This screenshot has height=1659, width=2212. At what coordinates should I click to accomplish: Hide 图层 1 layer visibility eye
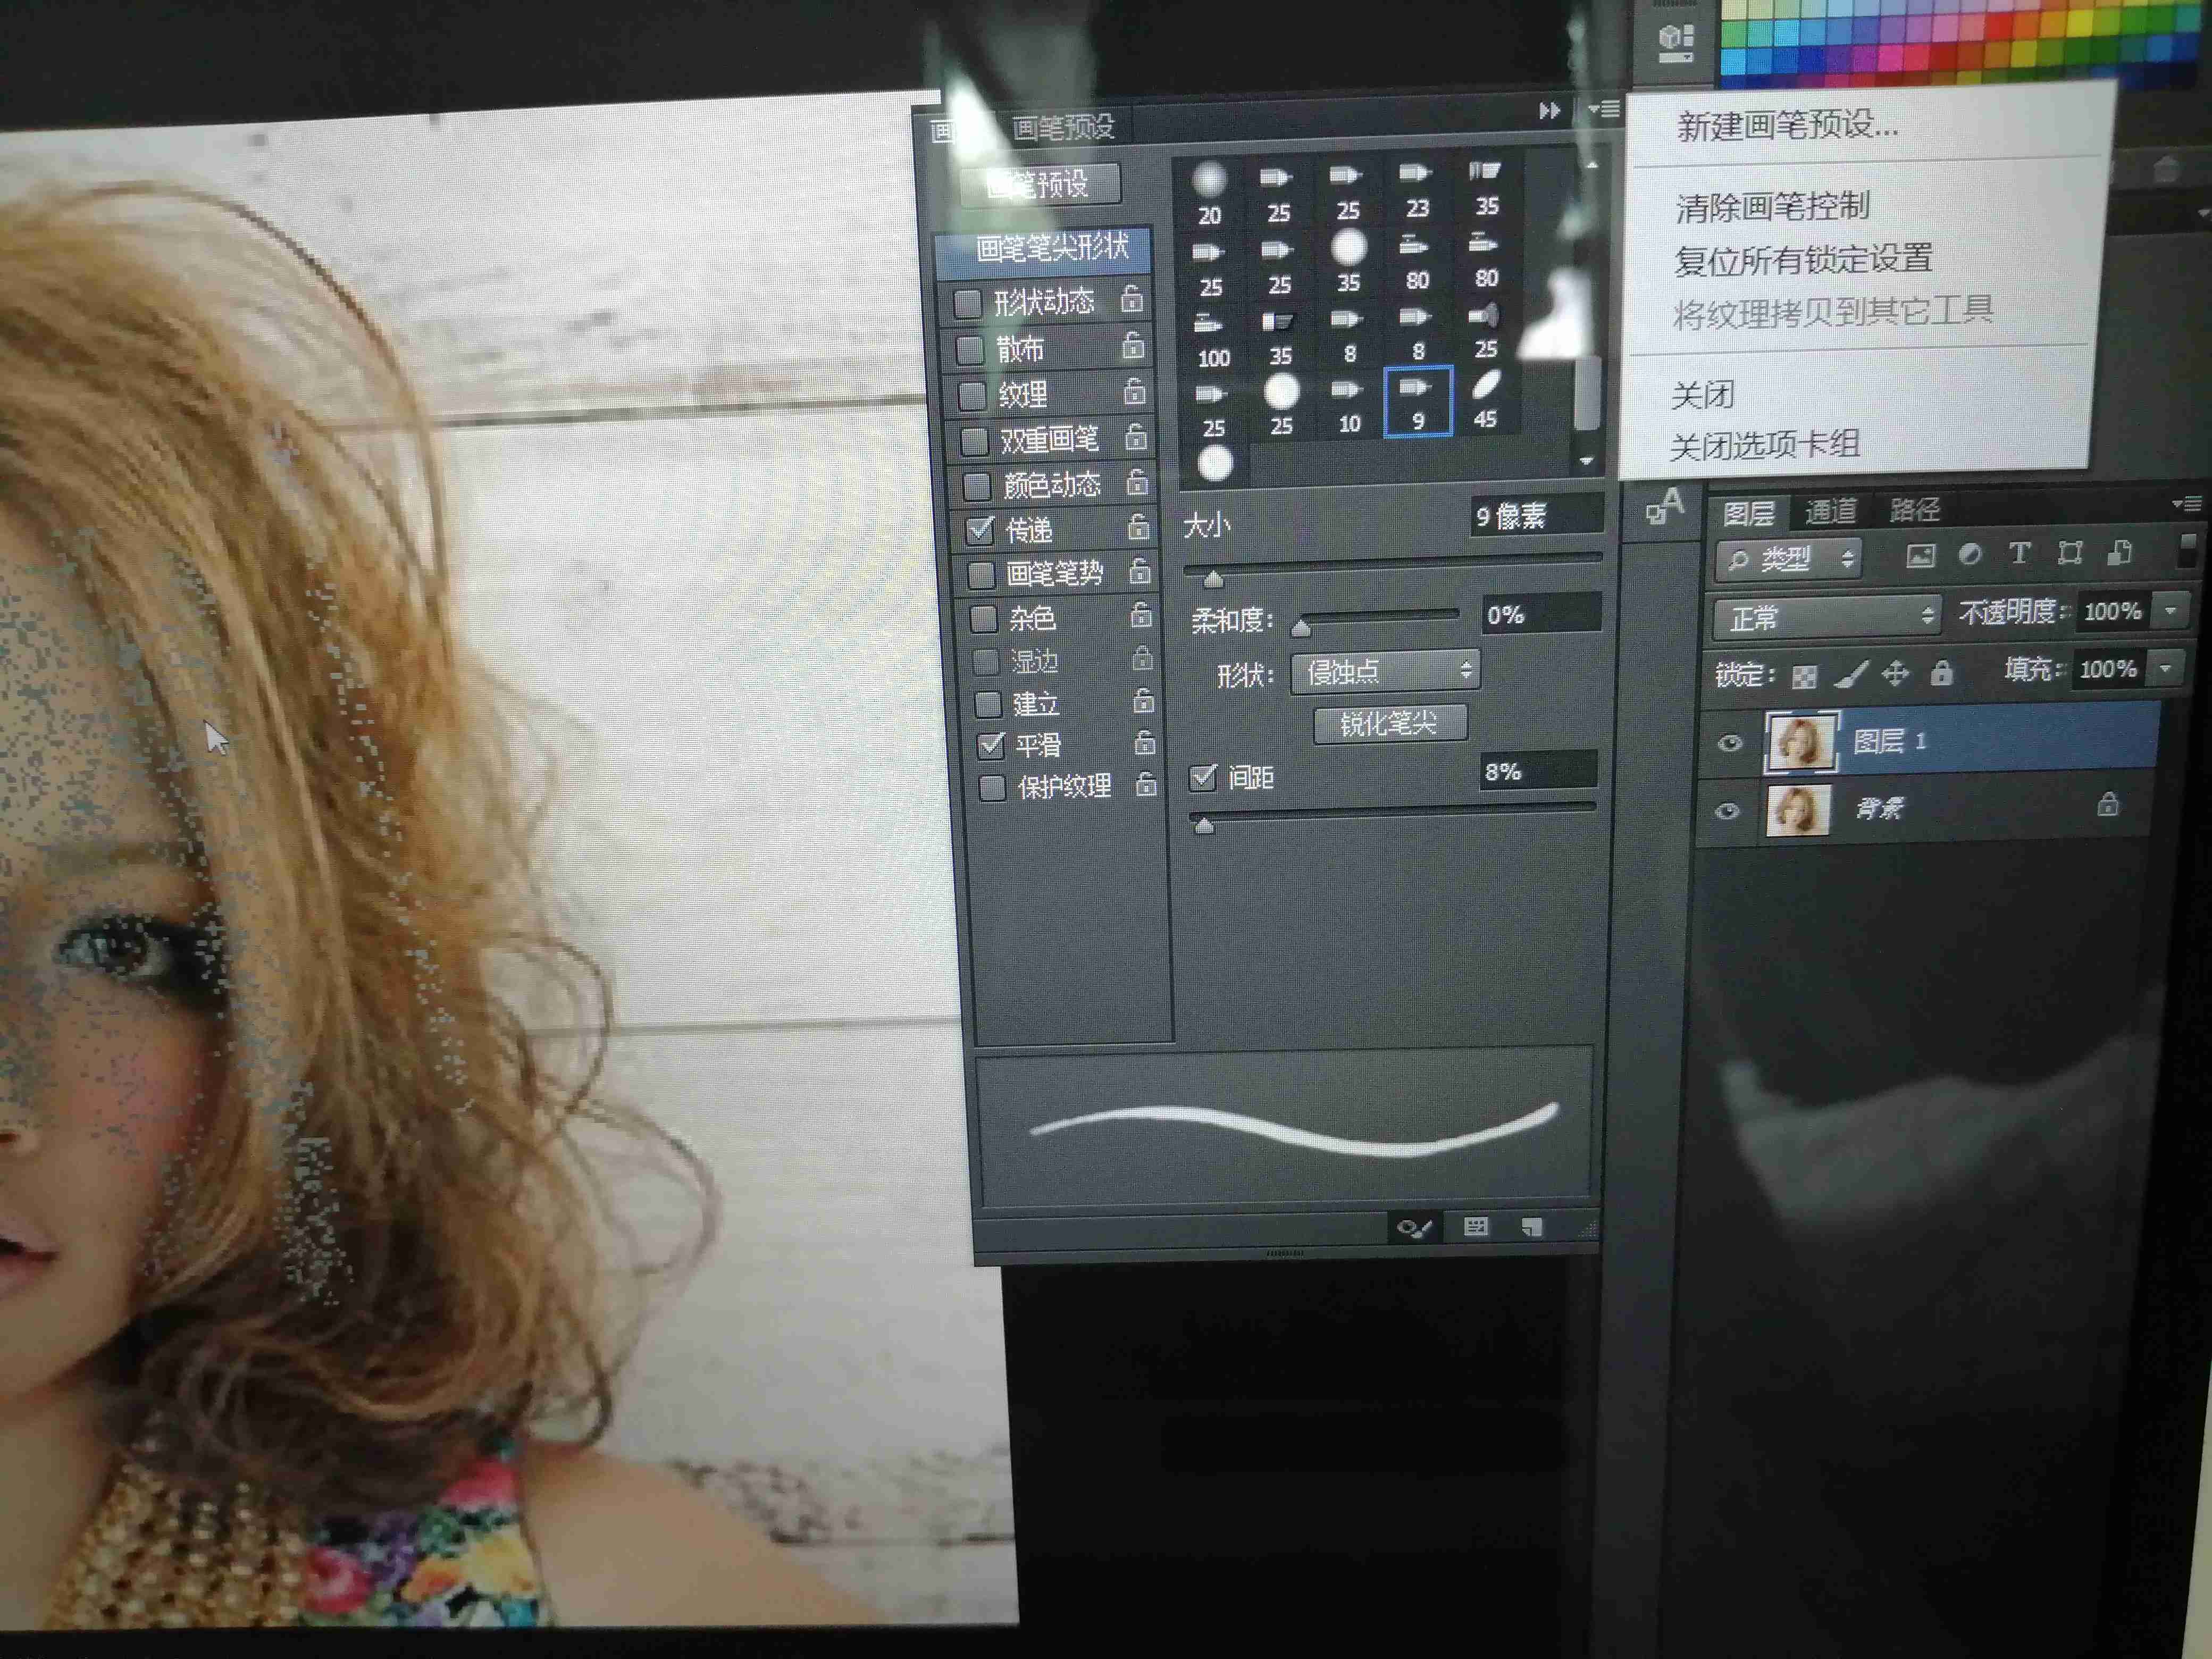pos(1730,743)
